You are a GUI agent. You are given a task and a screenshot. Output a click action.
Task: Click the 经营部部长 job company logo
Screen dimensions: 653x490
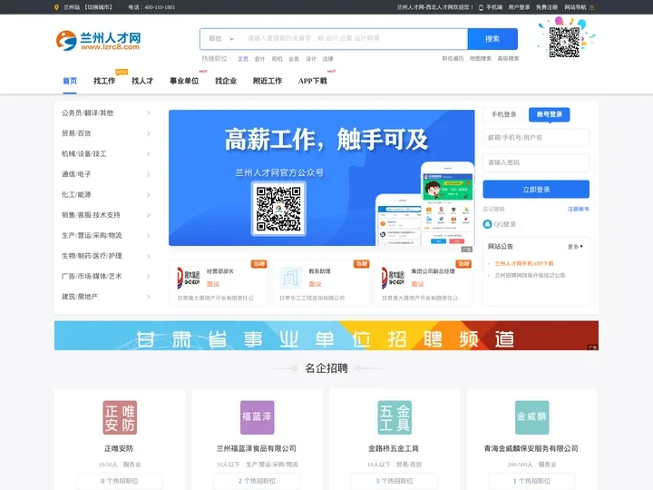[189, 278]
